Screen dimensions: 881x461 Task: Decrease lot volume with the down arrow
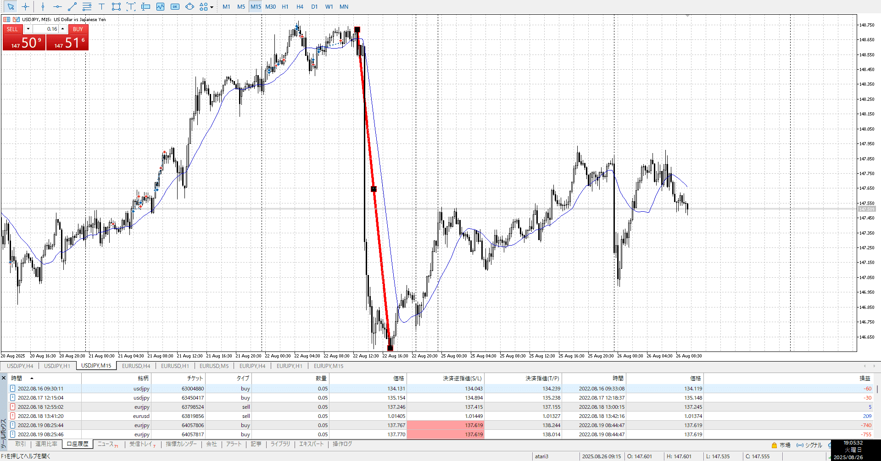point(28,29)
